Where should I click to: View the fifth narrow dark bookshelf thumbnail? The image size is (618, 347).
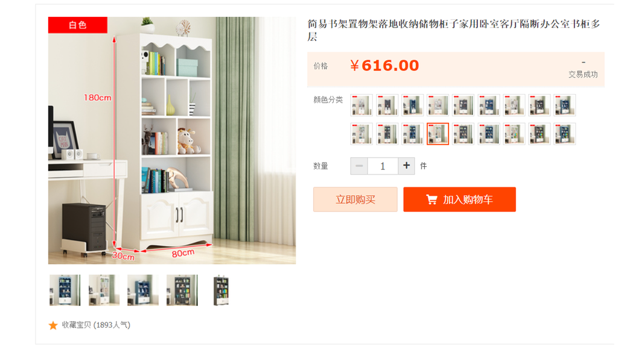click(x=221, y=290)
